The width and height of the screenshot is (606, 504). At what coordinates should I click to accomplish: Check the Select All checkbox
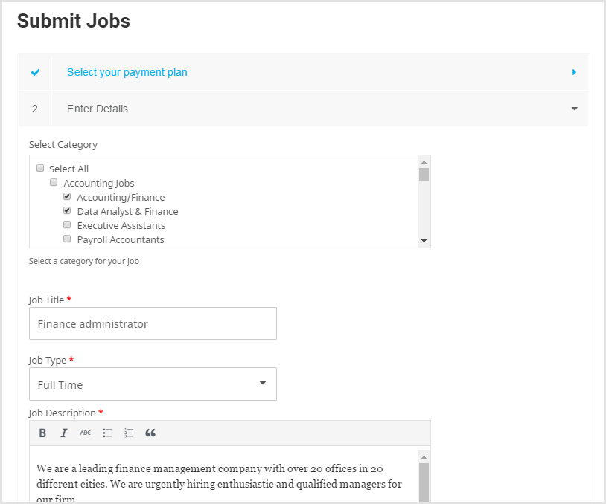click(x=40, y=168)
